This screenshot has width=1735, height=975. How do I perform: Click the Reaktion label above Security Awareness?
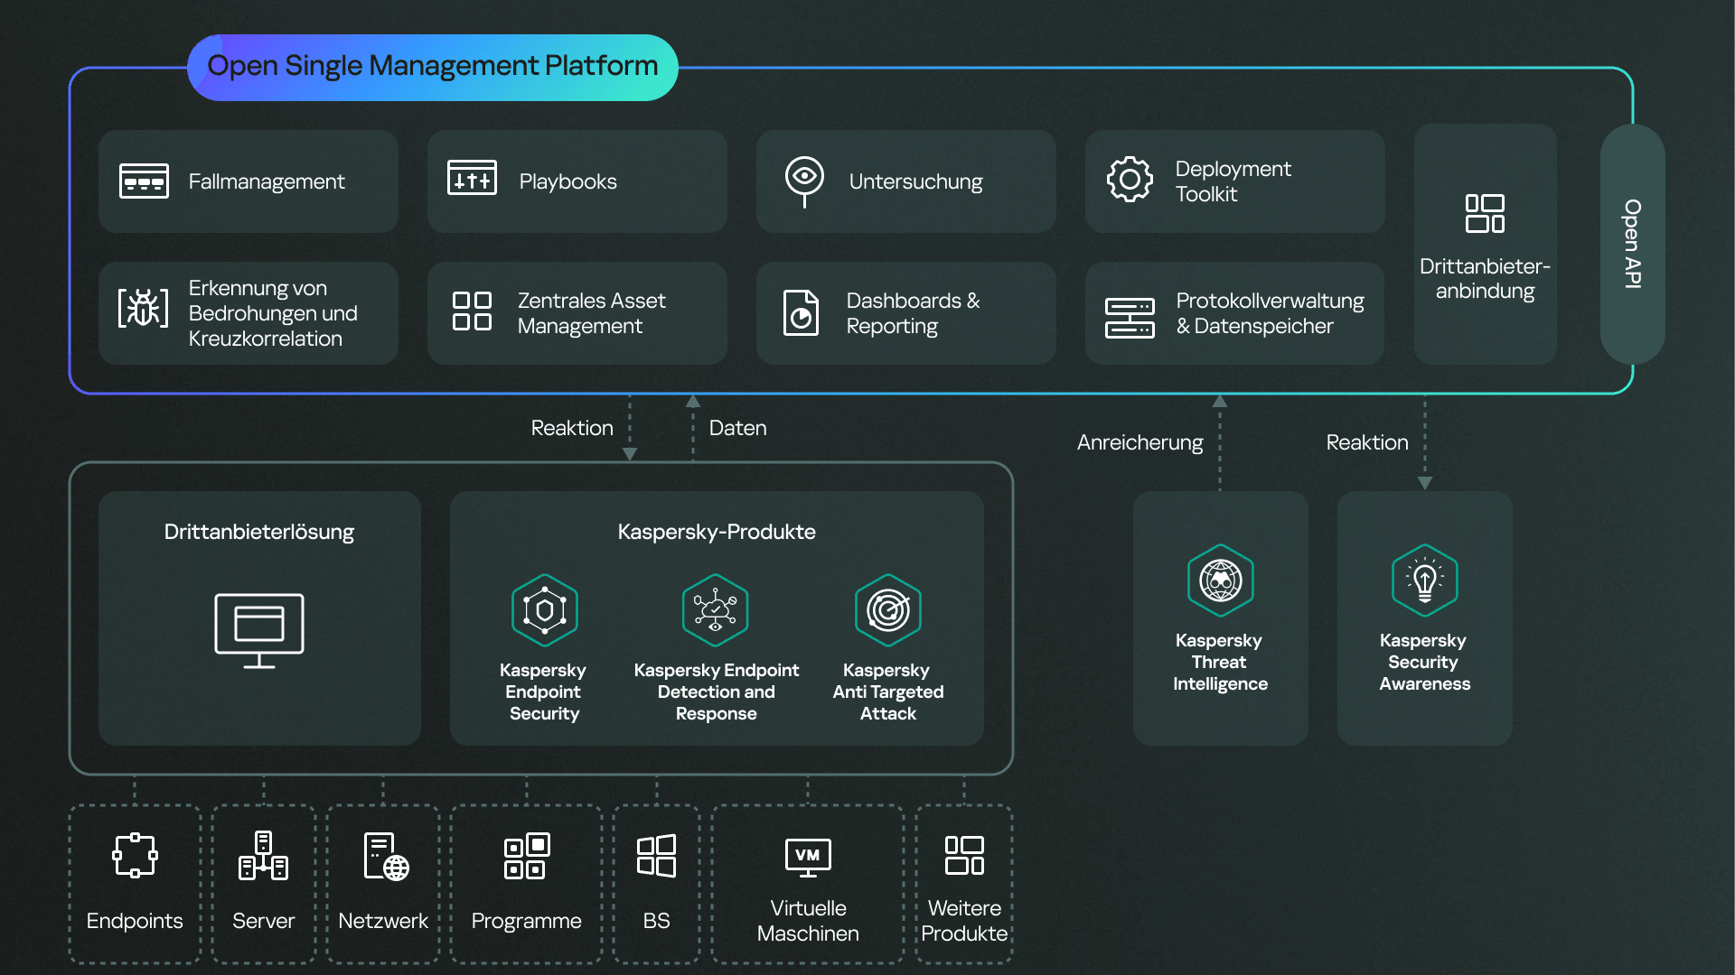pyautogui.click(x=1367, y=442)
